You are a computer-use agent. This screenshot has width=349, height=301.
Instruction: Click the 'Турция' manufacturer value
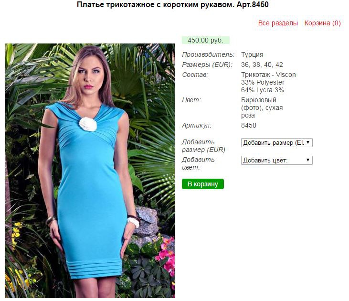click(252, 54)
